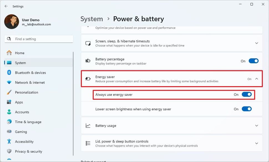Open Personalization via its brush icon
This screenshot has height=162, width=269.
click(x=9, y=92)
